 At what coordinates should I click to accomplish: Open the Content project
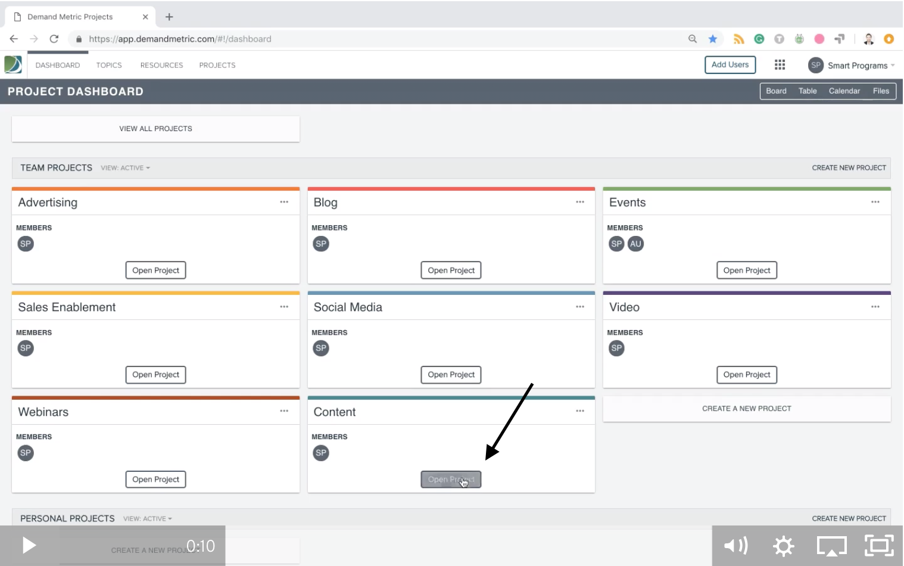pyautogui.click(x=451, y=480)
